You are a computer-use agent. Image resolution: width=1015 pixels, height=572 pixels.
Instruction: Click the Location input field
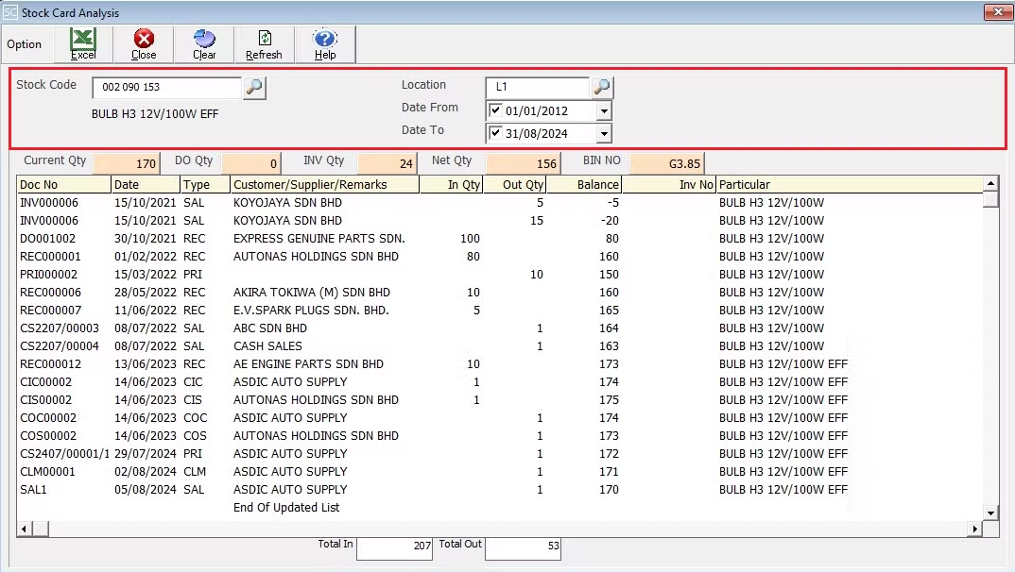538,87
